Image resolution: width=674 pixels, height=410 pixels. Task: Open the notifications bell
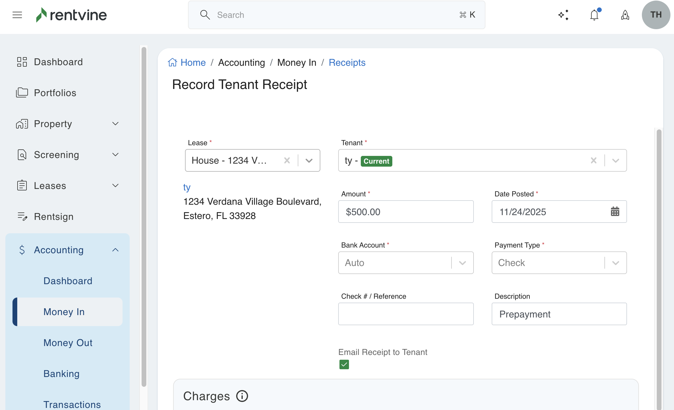594,15
